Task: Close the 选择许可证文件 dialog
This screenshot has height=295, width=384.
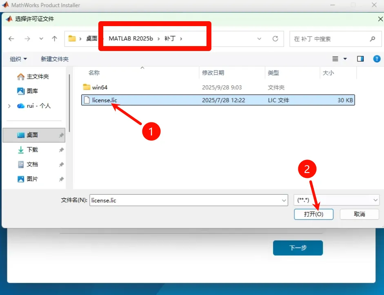Action: coord(380,19)
